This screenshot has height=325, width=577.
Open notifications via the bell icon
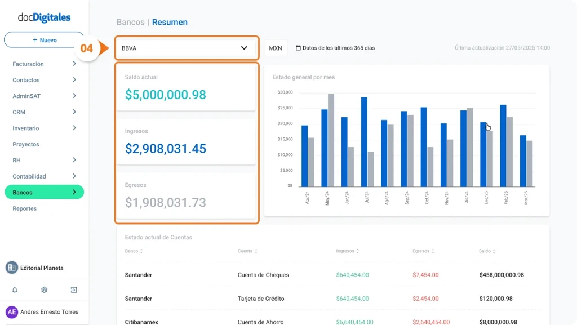click(15, 290)
